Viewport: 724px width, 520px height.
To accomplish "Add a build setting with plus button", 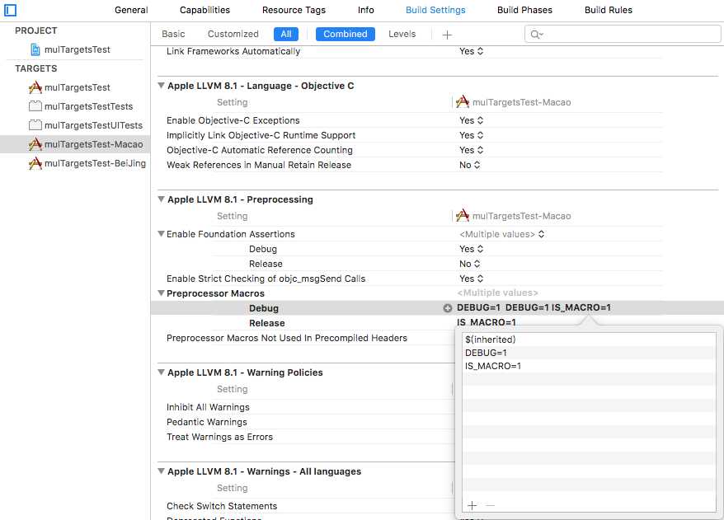I will pos(447,35).
